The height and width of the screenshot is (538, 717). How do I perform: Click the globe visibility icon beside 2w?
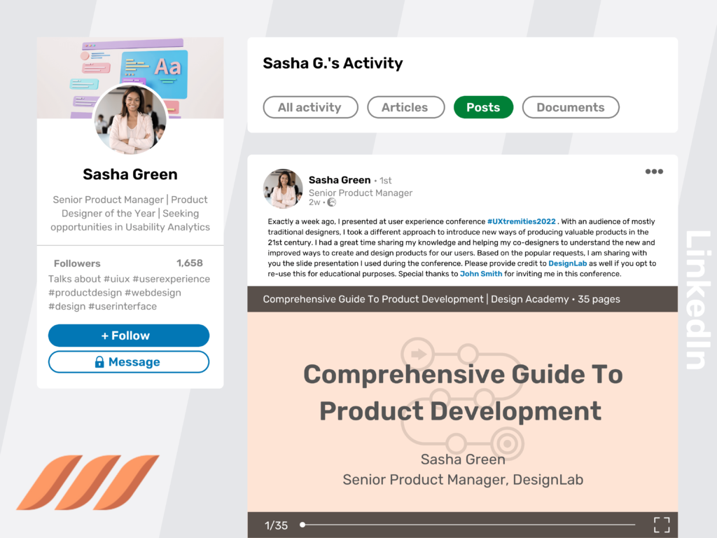pyautogui.click(x=332, y=202)
